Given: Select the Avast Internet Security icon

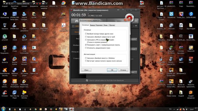Looking at the screenshot, I should pyautogui.click(x=5, y=72).
